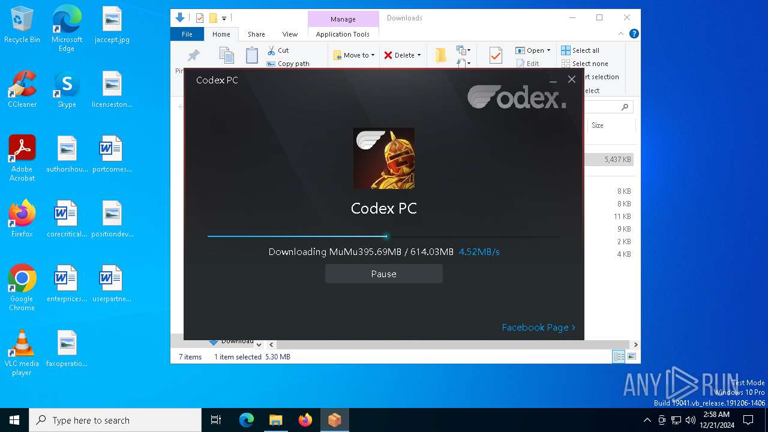
Task: Click the navigation pane scroll down arrow
Action: (x=259, y=344)
